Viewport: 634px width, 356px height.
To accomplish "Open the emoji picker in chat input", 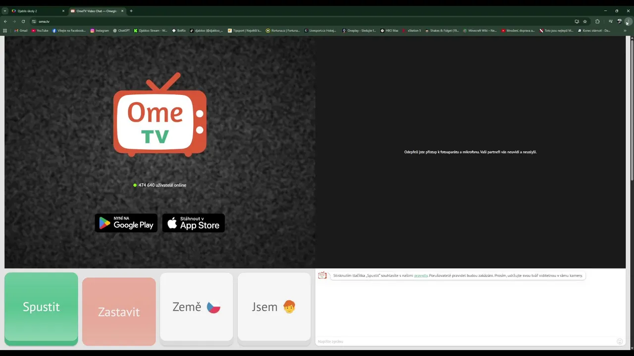I will pyautogui.click(x=620, y=341).
